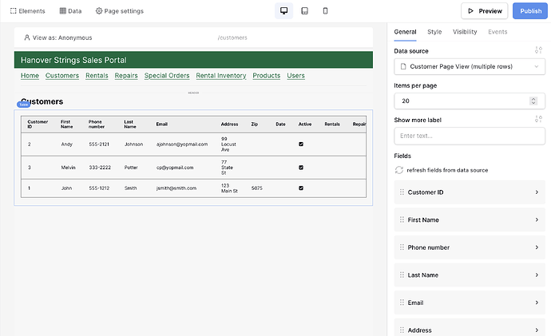This screenshot has width=551, height=336.
Task: Click the Publish button
Action: [530, 11]
